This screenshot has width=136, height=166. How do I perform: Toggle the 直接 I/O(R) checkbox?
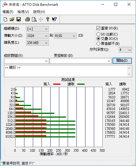[x=98, y=28]
